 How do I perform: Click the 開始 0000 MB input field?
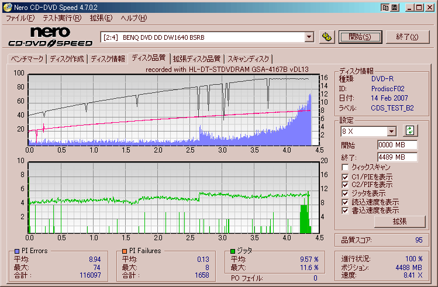click(397, 145)
